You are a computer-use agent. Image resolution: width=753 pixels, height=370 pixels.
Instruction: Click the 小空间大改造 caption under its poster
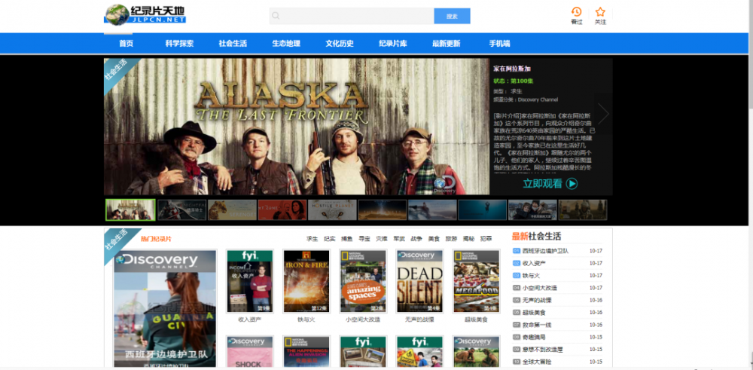(x=363, y=320)
